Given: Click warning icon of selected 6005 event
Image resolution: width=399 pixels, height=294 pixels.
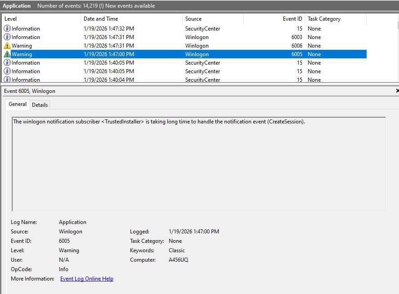Looking at the screenshot, I should pyautogui.click(x=7, y=54).
